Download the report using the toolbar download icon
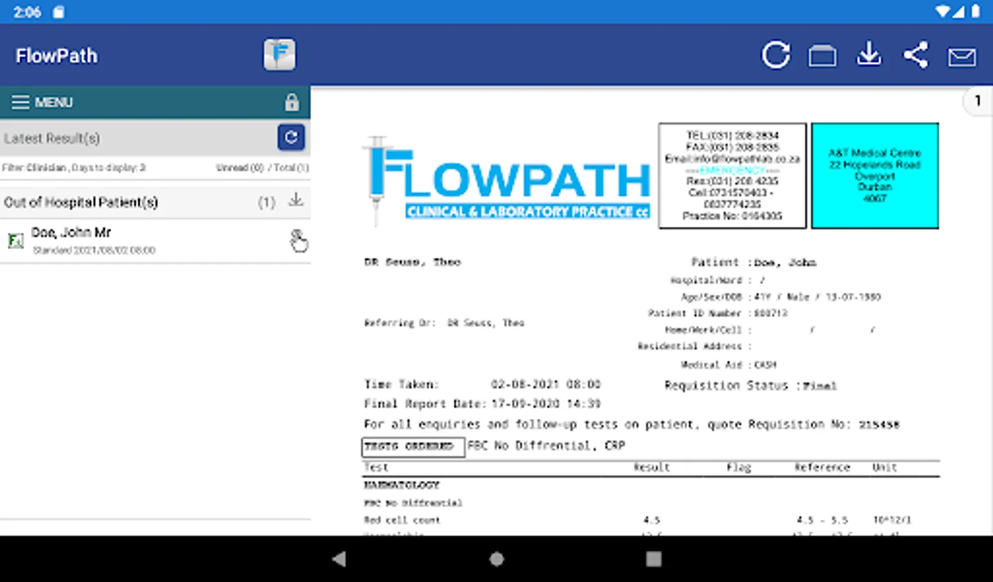 click(869, 54)
